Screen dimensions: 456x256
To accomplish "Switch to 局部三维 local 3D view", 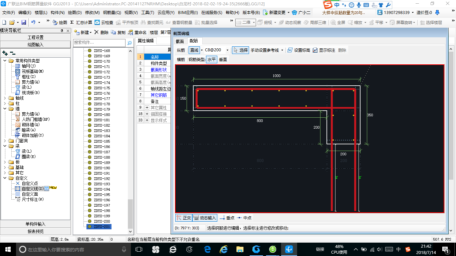I will click(315, 22).
